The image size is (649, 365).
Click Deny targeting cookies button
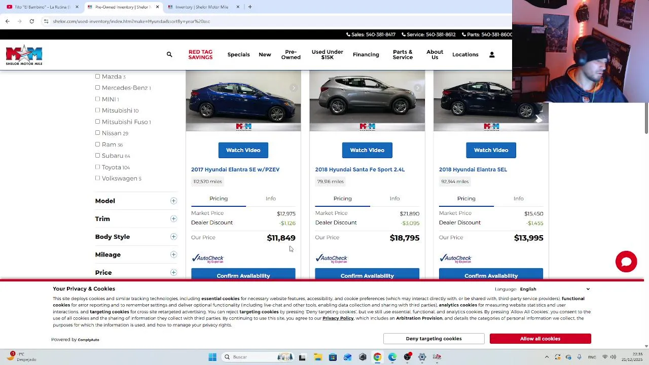click(x=434, y=339)
